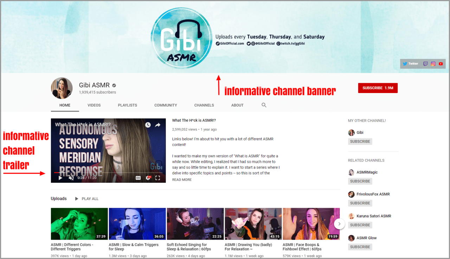The height and width of the screenshot is (259, 450).
Task: Click the Twitter link in banner
Action: 411,64
